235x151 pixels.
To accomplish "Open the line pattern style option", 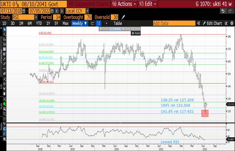I will pos(4,114).
